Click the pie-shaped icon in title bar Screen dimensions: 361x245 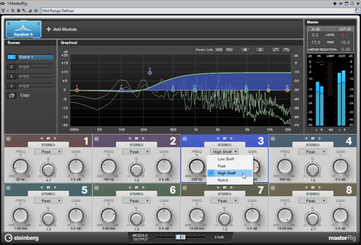click(335, 3)
